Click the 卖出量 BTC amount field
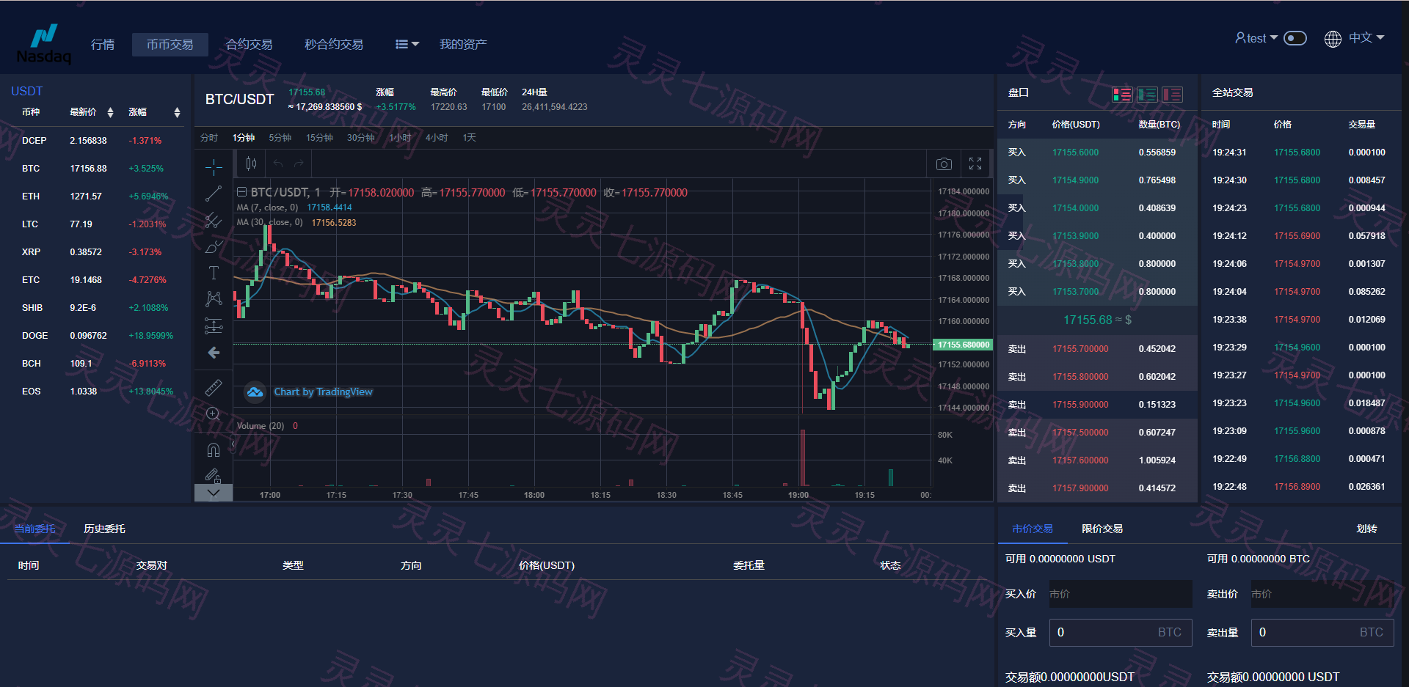This screenshot has width=1409, height=687. [1322, 632]
